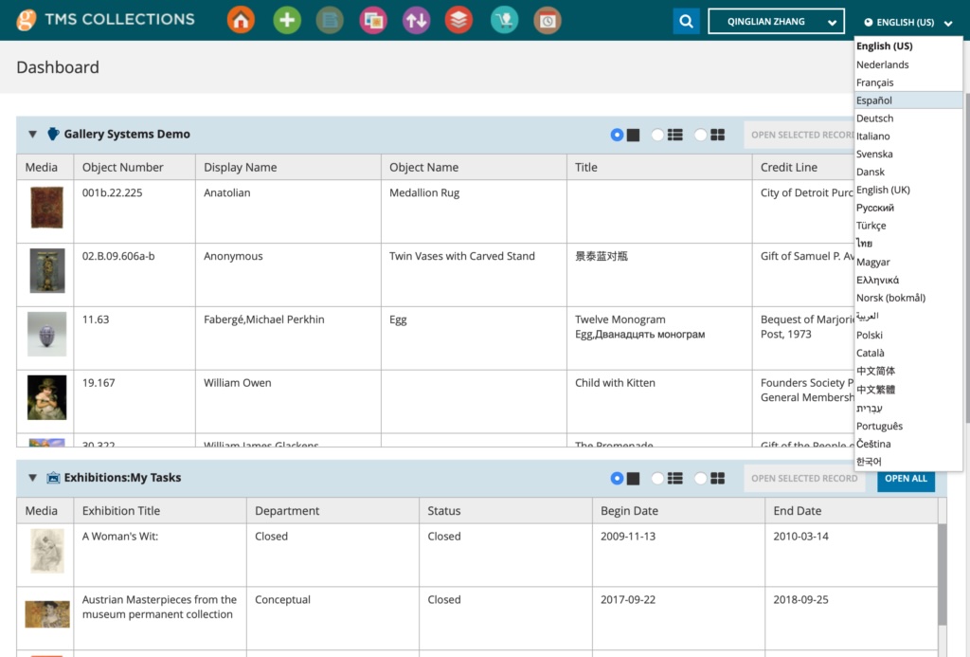Screen dimensions: 970x657
Task: Click grid view icon in Gallery Systems Demo
Action: pos(718,135)
